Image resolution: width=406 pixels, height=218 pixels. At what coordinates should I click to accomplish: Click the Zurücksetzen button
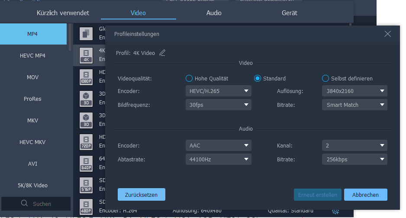141,195
